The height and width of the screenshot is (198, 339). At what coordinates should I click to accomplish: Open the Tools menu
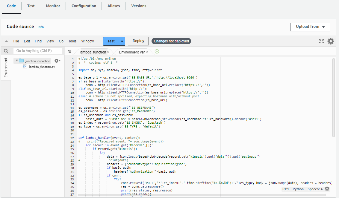tap(72, 41)
